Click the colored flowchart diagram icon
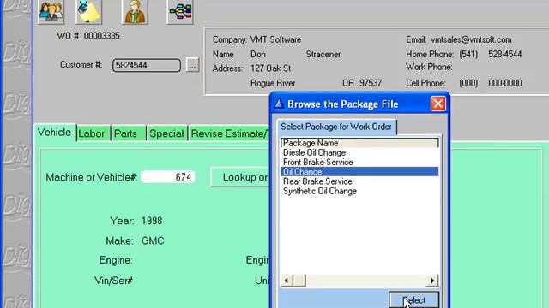Screen dimensions: 549x308 pos(180,11)
